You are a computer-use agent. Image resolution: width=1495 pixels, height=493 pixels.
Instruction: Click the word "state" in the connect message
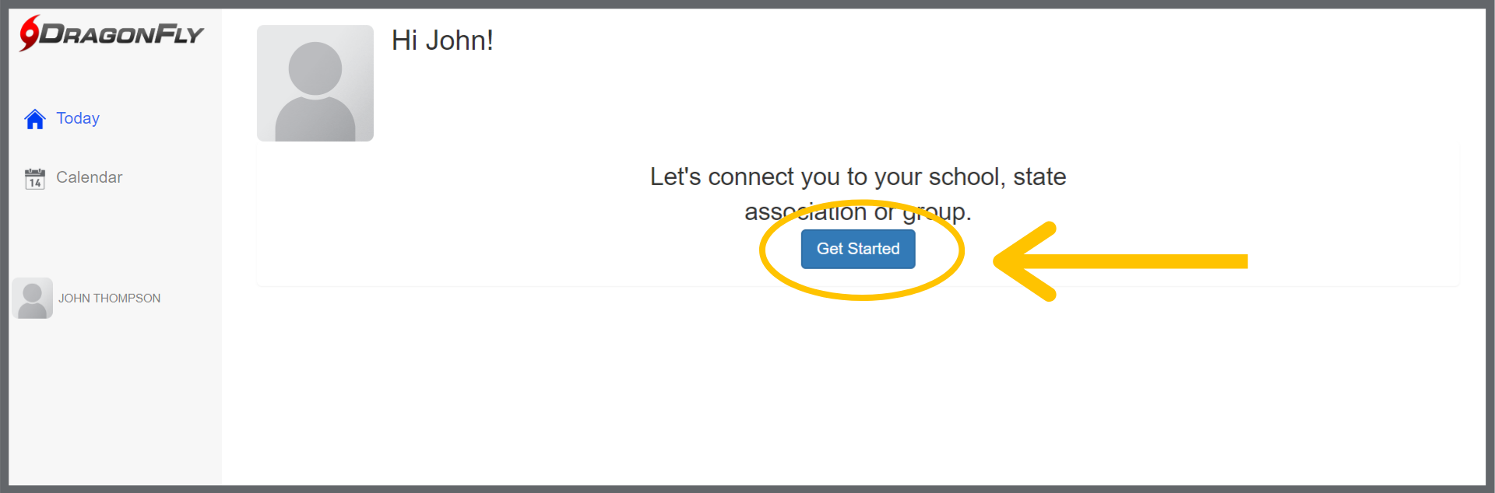click(x=1039, y=177)
